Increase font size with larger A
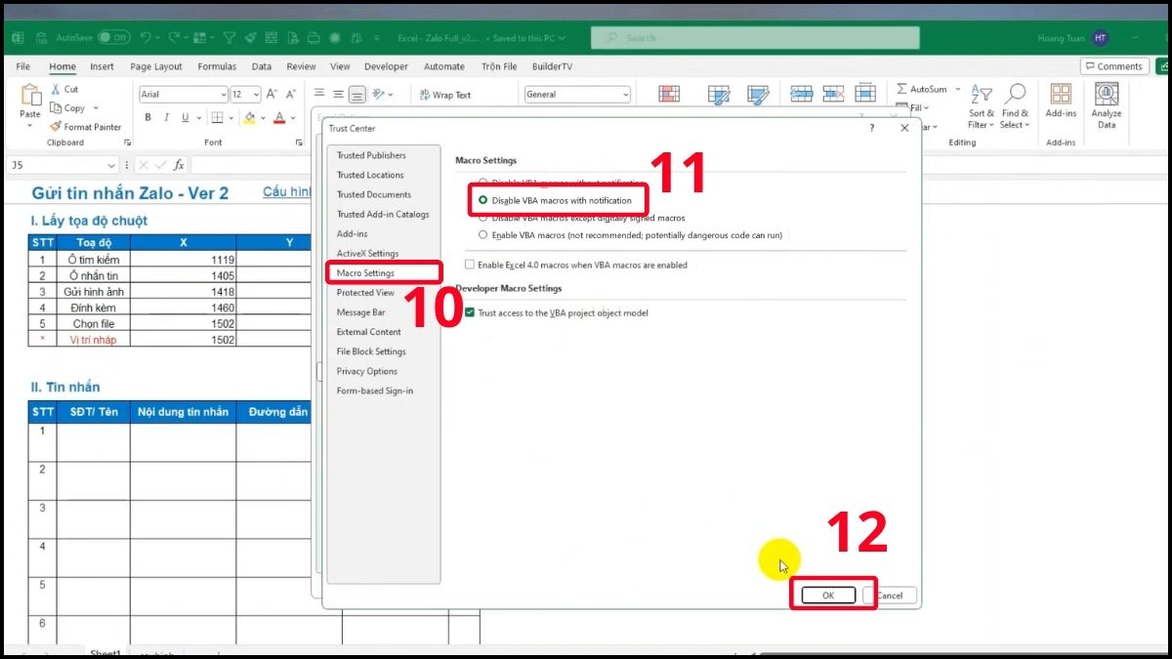The image size is (1172, 659). coord(272,95)
